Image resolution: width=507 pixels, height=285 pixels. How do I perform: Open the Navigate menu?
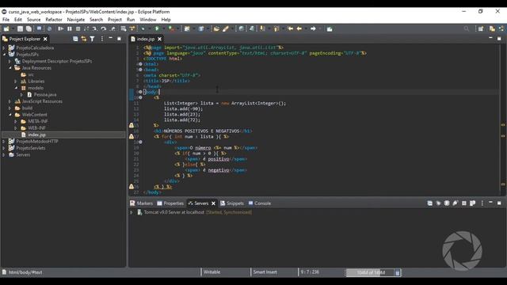click(x=76, y=20)
